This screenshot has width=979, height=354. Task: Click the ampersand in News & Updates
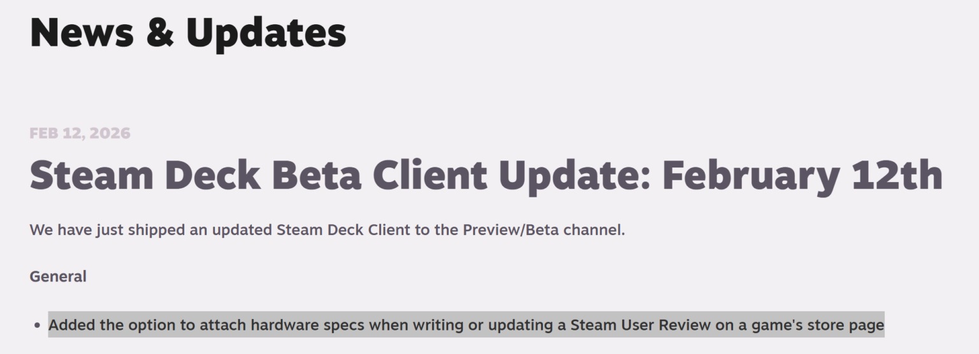160,33
